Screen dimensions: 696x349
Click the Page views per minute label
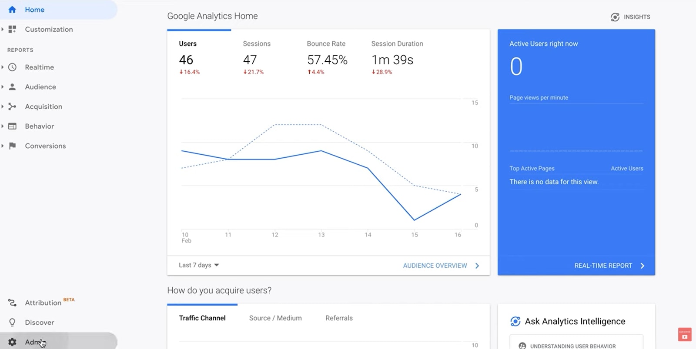[x=539, y=97]
